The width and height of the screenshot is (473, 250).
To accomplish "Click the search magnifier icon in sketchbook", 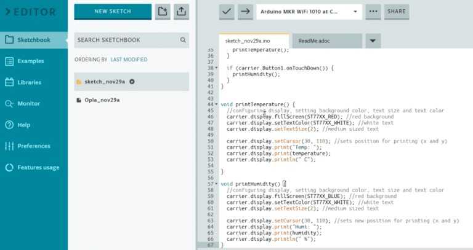I will (183, 41).
